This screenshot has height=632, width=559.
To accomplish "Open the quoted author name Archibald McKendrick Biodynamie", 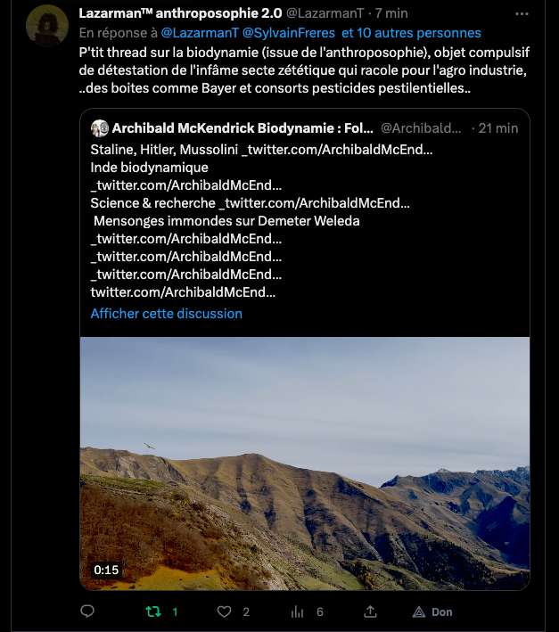I will tap(243, 128).
